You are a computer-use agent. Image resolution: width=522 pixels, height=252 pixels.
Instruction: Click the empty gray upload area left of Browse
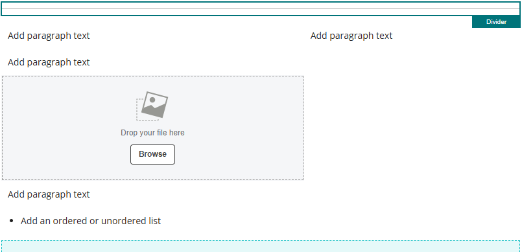pos(67,154)
